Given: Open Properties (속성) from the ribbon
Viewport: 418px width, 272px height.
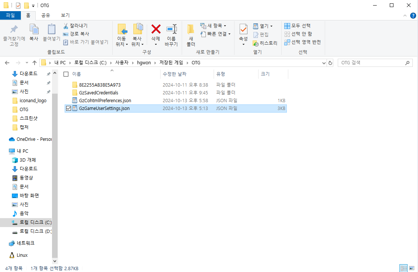Looking at the screenshot, I should tap(243, 29).
